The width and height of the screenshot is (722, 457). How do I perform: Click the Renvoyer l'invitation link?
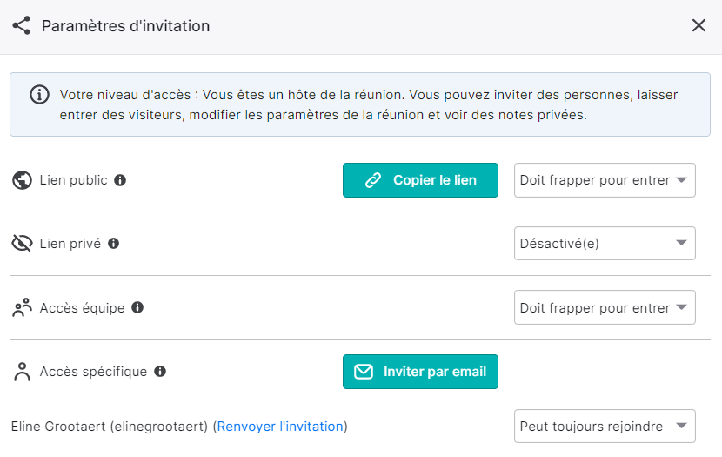(x=280, y=427)
